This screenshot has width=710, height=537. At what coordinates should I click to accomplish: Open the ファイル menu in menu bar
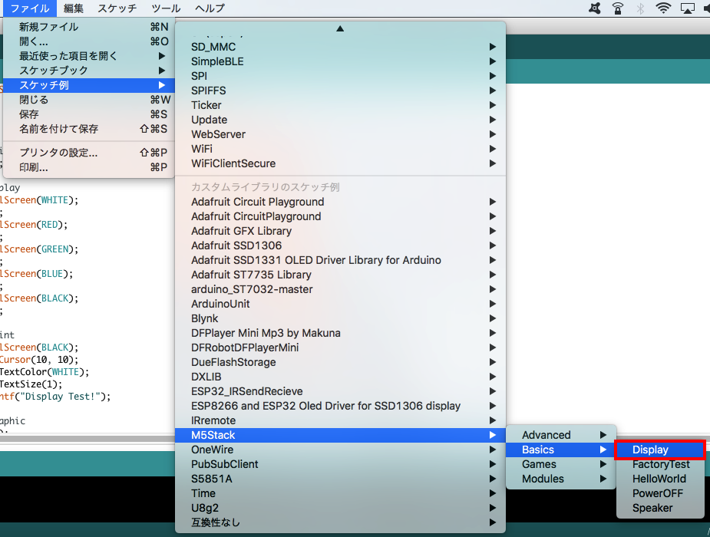click(29, 8)
